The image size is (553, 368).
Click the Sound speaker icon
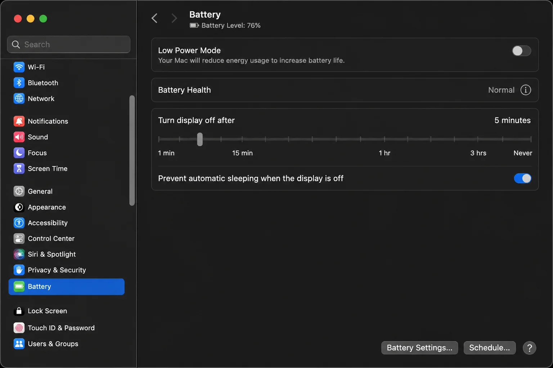[19, 137]
